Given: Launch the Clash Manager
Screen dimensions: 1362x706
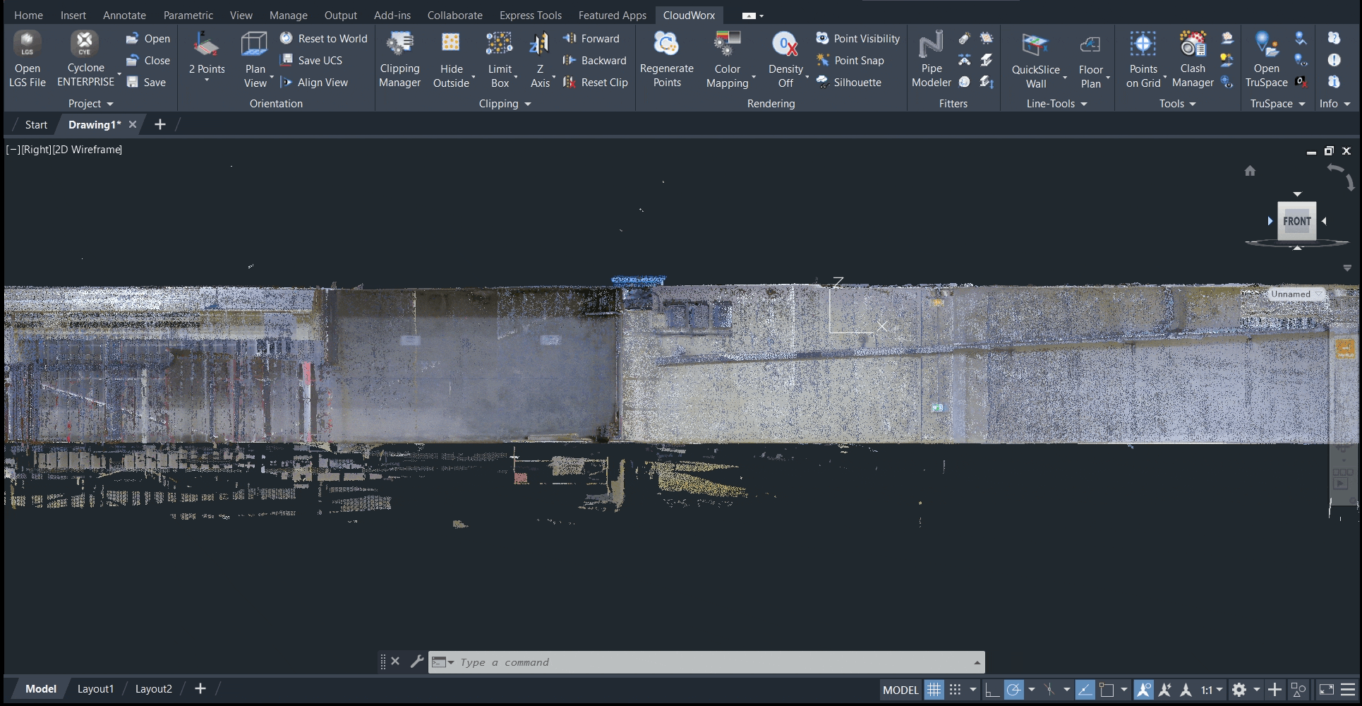Looking at the screenshot, I should [x=1193, y=60].
